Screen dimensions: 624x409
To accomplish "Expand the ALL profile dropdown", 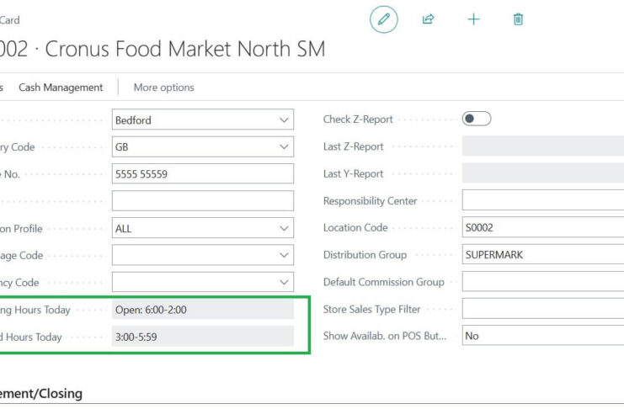I will tap(284, 228).
